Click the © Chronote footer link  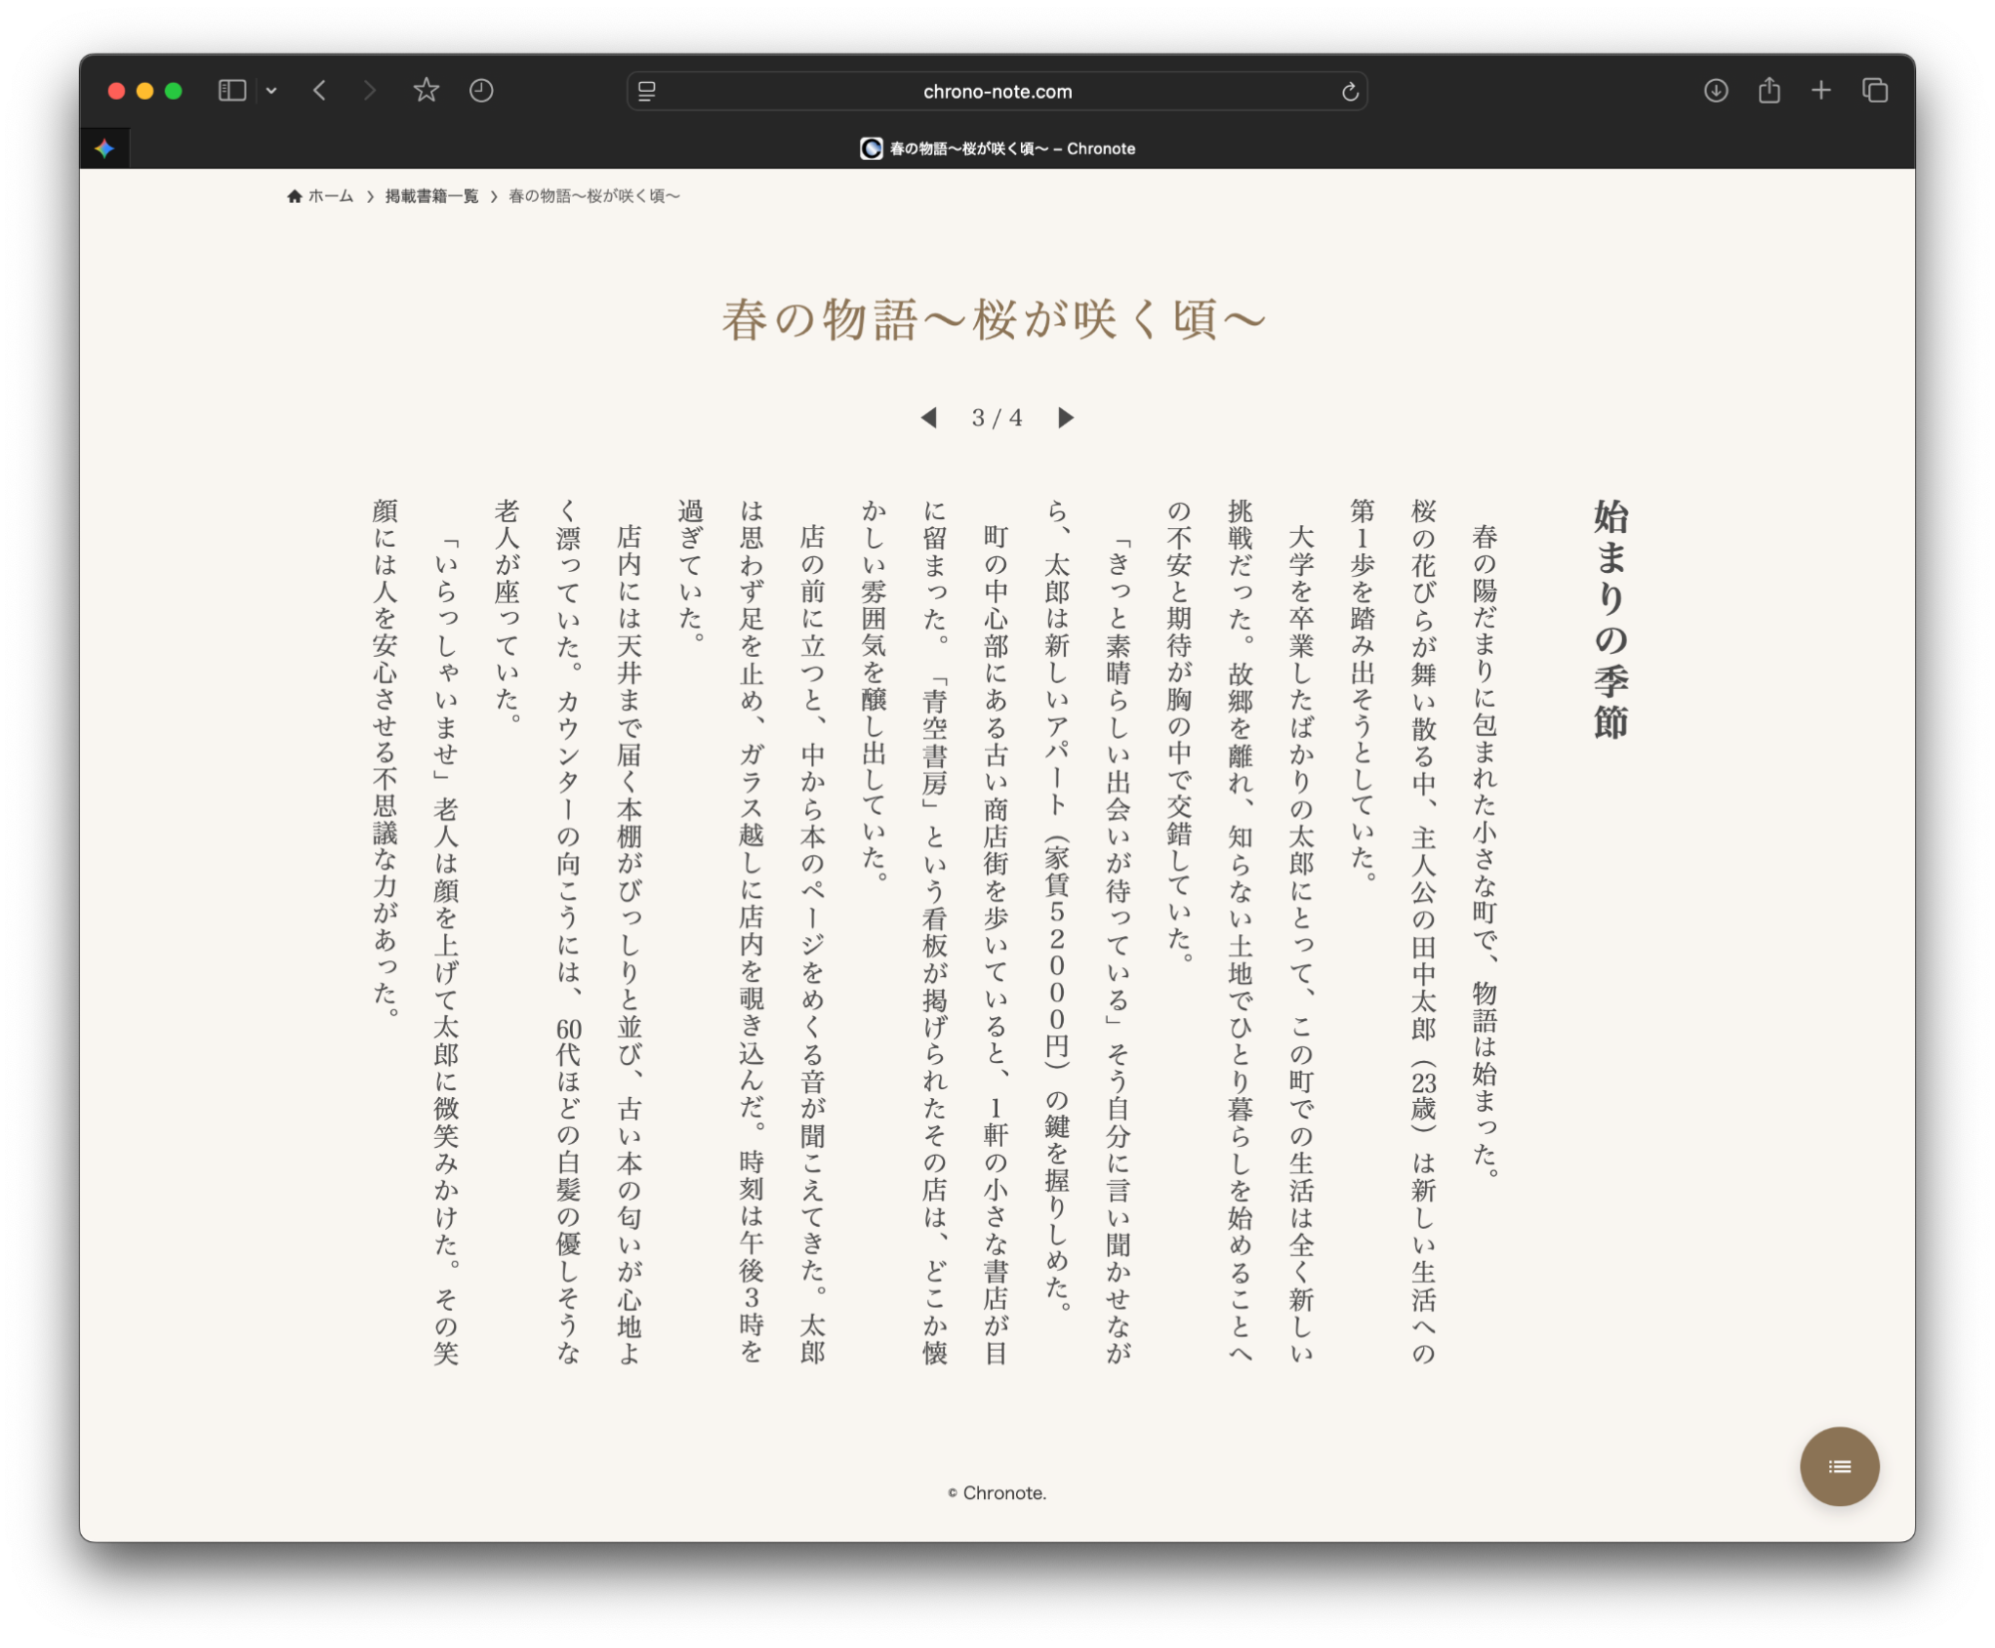996,1493
